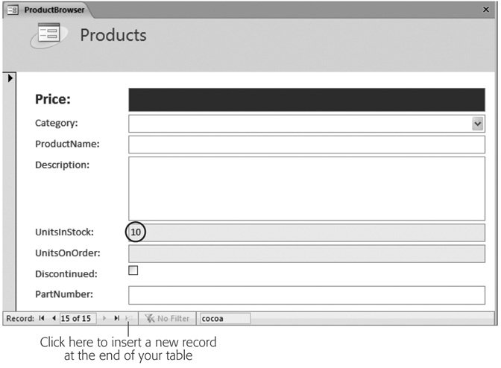Image resolution: width=501 pixels, height=368 pixels.
Task: Click into the ProductName field
Action: (306, 145)
